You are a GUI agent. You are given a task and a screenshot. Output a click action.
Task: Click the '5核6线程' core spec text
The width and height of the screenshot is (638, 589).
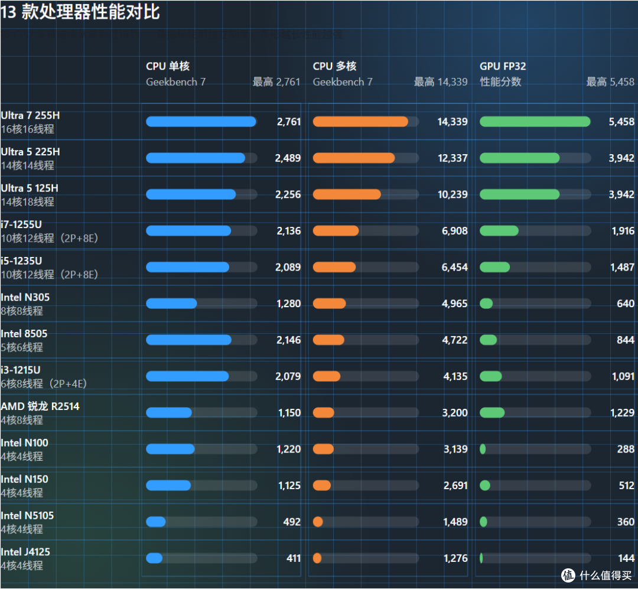(22, 347)
